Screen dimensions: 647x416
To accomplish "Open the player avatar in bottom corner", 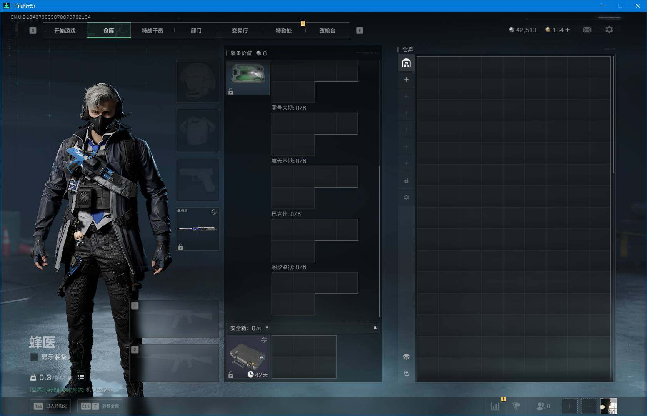I will (x=609, y=406).
